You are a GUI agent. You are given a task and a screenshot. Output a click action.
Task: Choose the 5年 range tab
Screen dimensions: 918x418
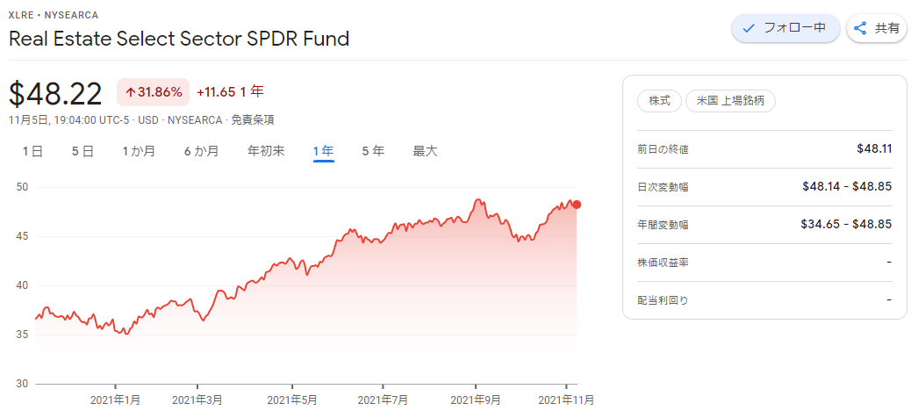coord(373,151)
